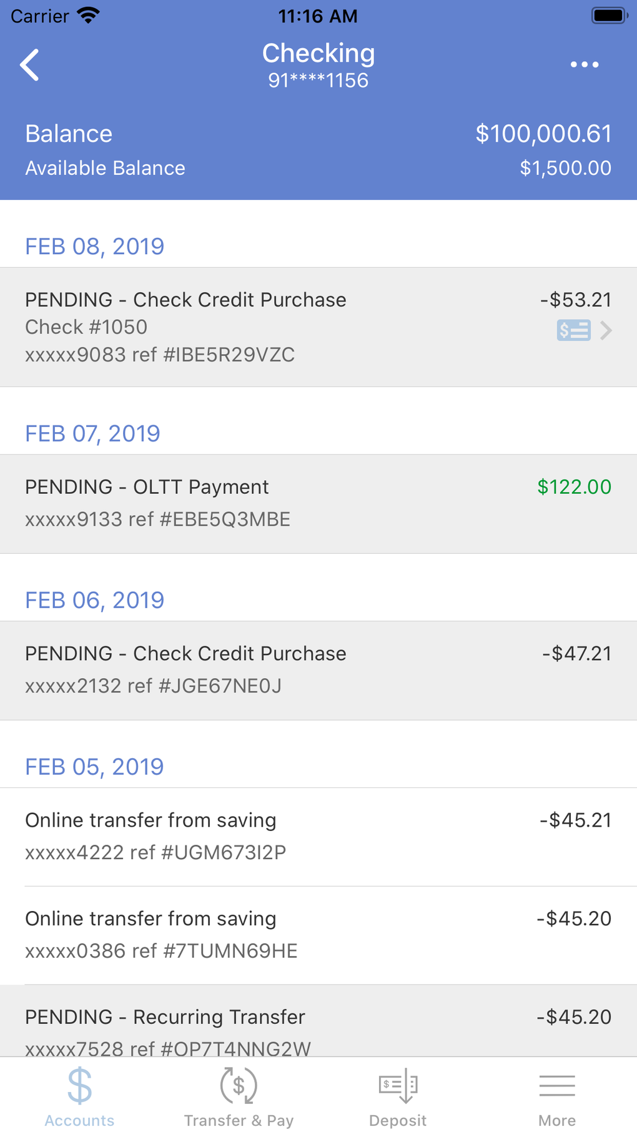Tap the $100,000.61 balance amount
Image resolution: width=637 pixels, height=1132 pixels.
(543, 134)
